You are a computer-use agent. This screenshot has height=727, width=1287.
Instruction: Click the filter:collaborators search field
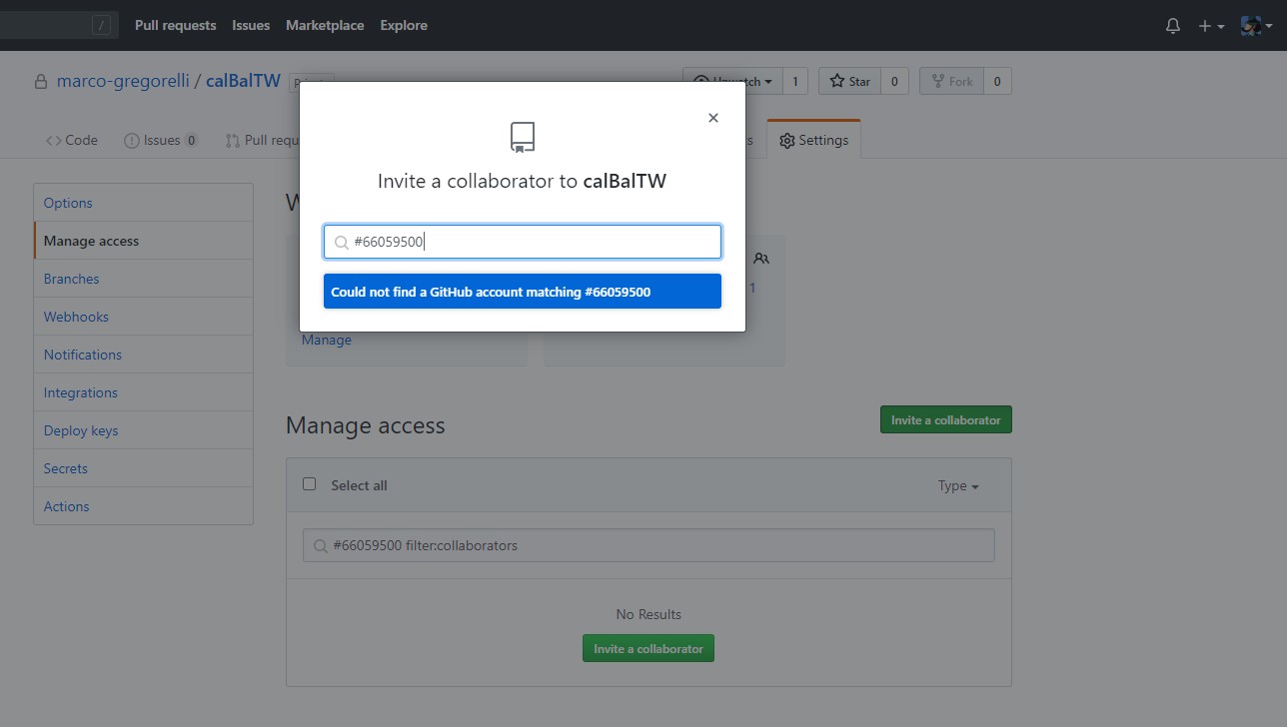[x=648, y=545]
